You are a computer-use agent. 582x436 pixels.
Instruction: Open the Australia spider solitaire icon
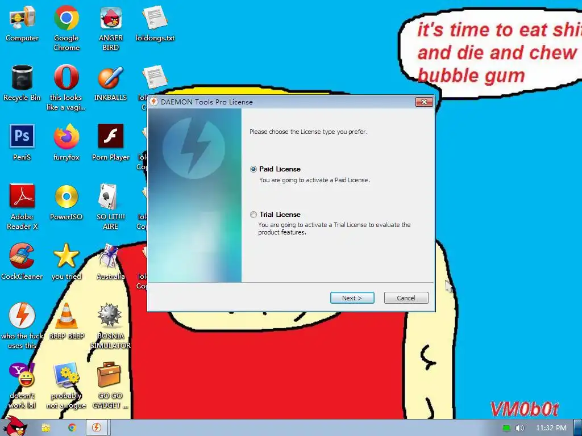point(110,256)
